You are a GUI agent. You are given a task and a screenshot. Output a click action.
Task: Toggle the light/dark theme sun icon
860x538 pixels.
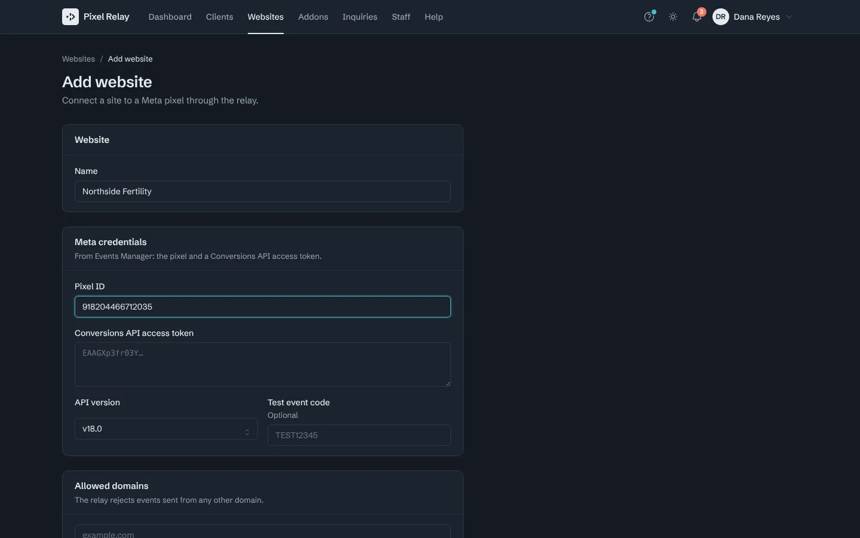[673, 17]
